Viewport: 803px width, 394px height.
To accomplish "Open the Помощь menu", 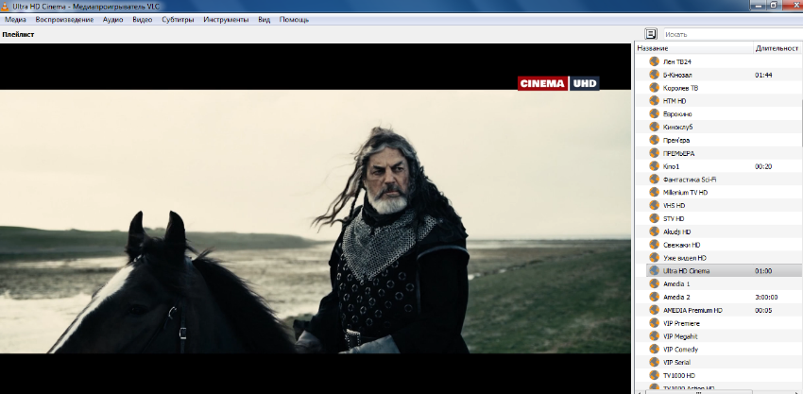I will [x=294, y=20].
